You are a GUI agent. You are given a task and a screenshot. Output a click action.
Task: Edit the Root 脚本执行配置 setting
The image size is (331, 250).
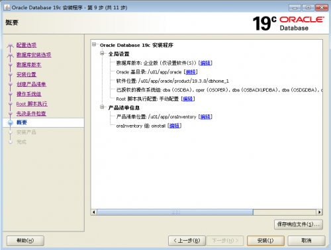188,99
